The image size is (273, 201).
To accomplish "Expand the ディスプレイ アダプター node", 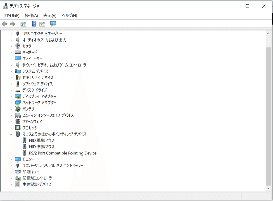I will click(x=11, y=97).
